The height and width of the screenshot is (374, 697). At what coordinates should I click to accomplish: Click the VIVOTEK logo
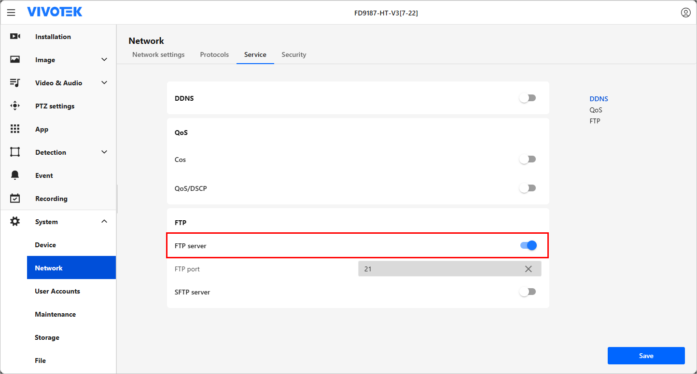(x=55, y=12)
